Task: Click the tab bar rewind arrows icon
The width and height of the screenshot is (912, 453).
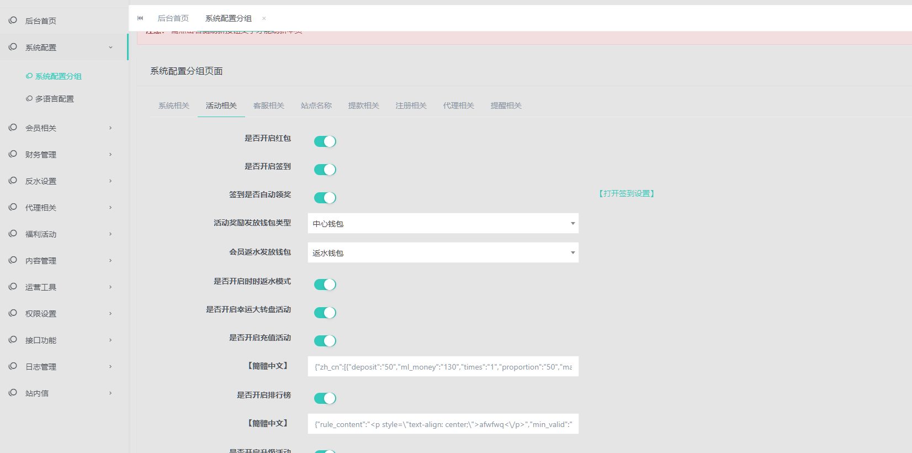Action: (140, 18)
